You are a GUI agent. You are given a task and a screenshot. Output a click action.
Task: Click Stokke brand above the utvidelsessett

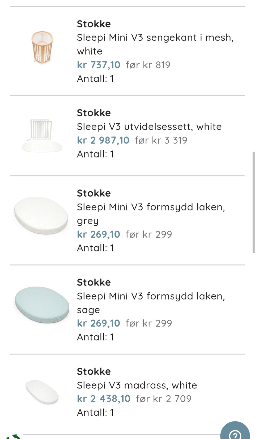pos(94,113)
